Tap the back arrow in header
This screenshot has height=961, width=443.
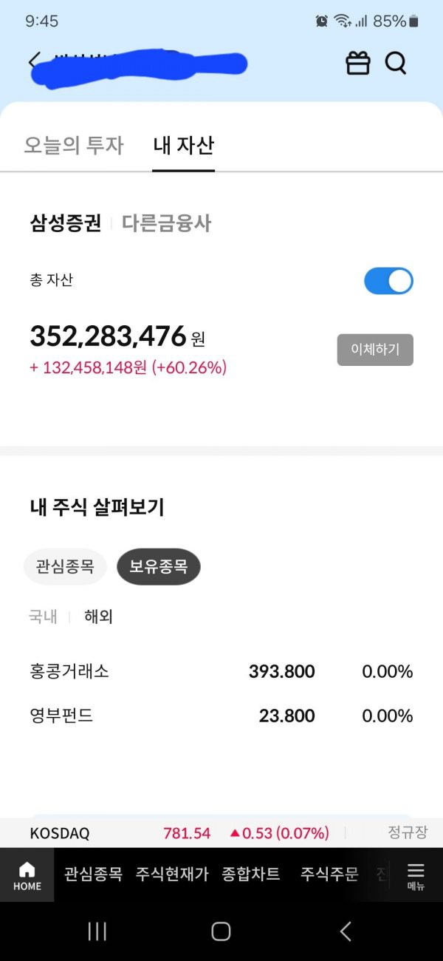point(32,61)
